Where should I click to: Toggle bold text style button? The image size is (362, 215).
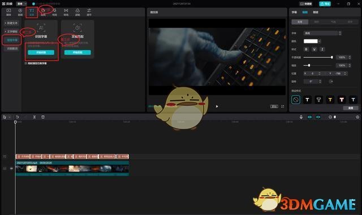coord(306,49)
